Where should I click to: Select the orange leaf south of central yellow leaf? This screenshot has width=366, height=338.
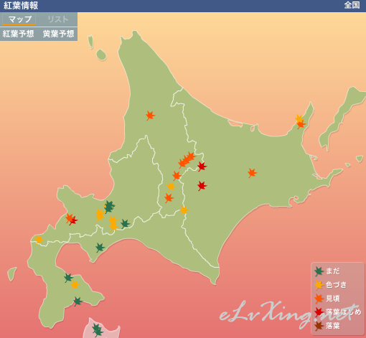point(169,198)
